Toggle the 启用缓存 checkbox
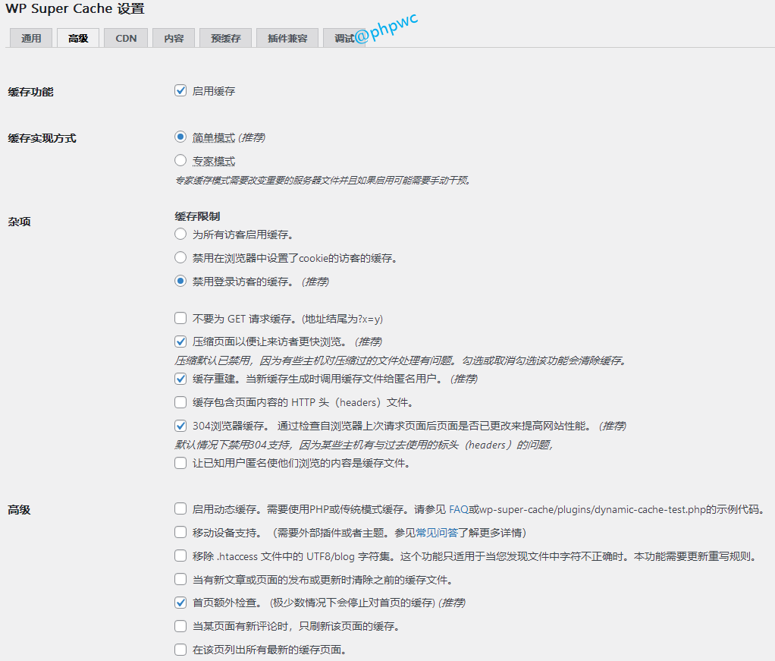Screen dimensions: 775x661 click(x=180, y=90)
